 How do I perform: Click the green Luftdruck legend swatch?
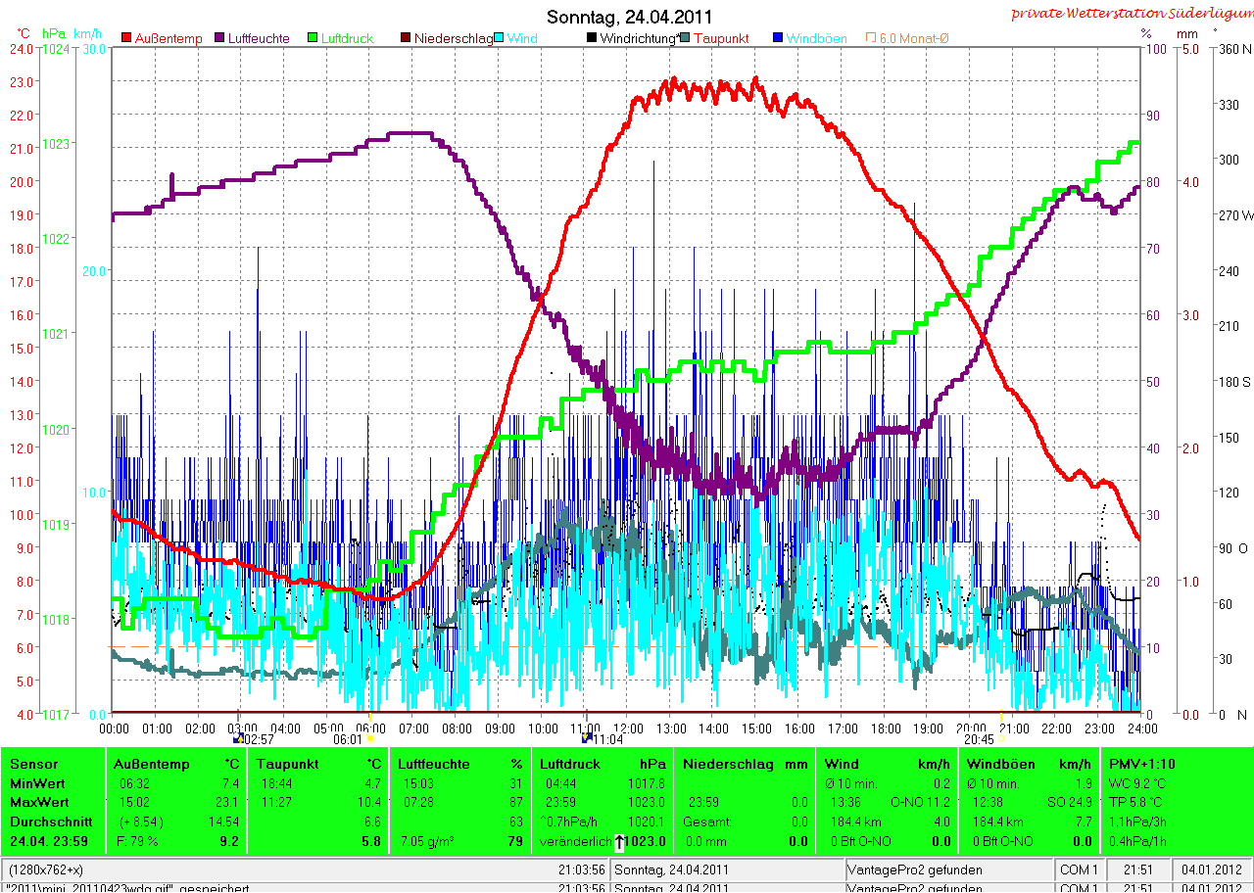click(313, 38)
